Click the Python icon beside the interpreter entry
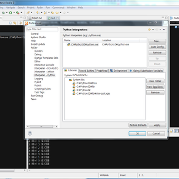The width and height of the screenshot is (179, 179). 68,44
